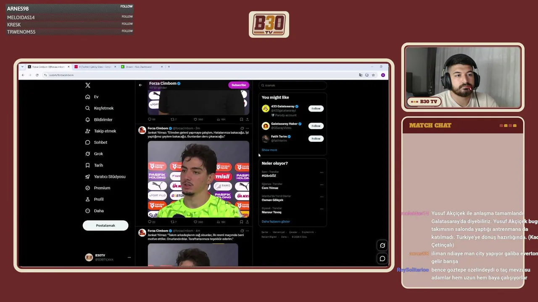
Task: Go back with the profile header arrow
Action: (x=140, y=85)
